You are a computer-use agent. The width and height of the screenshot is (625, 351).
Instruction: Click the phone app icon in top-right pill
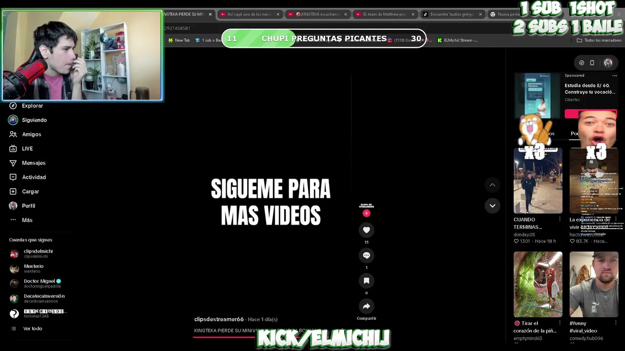click(592, 63)
